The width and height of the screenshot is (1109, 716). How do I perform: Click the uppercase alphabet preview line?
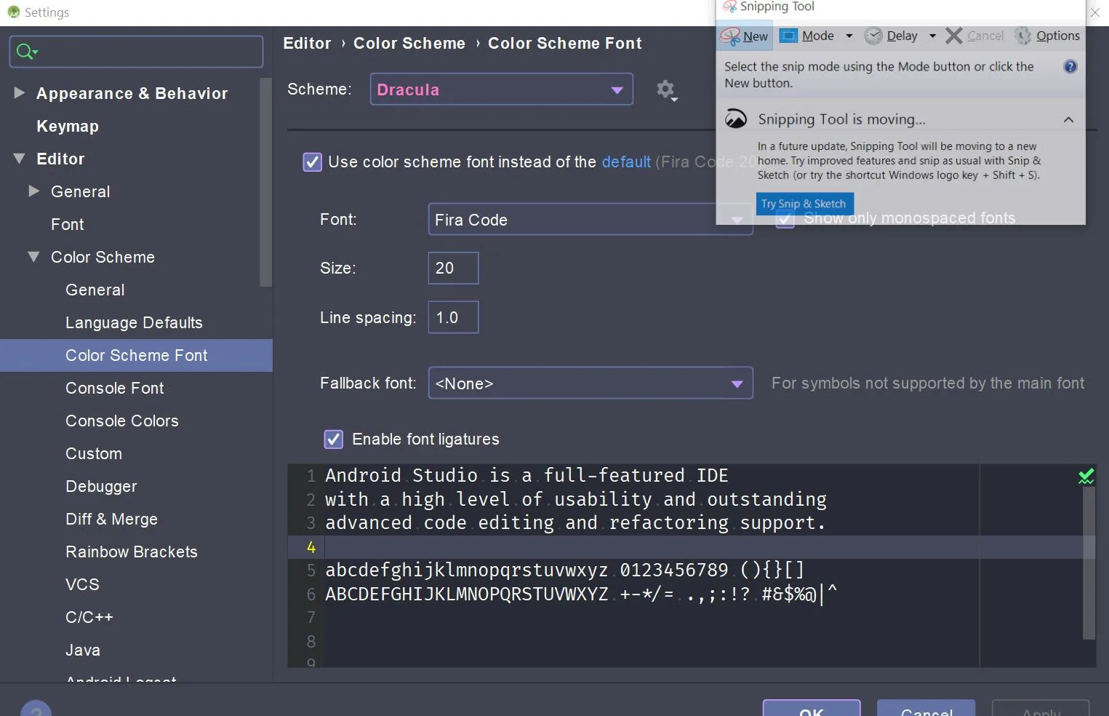coord(581,594)
